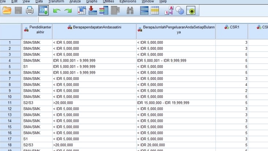Toggle the Value Labels icon
This screenshot has width=268, height=151.
coord(169,11)
